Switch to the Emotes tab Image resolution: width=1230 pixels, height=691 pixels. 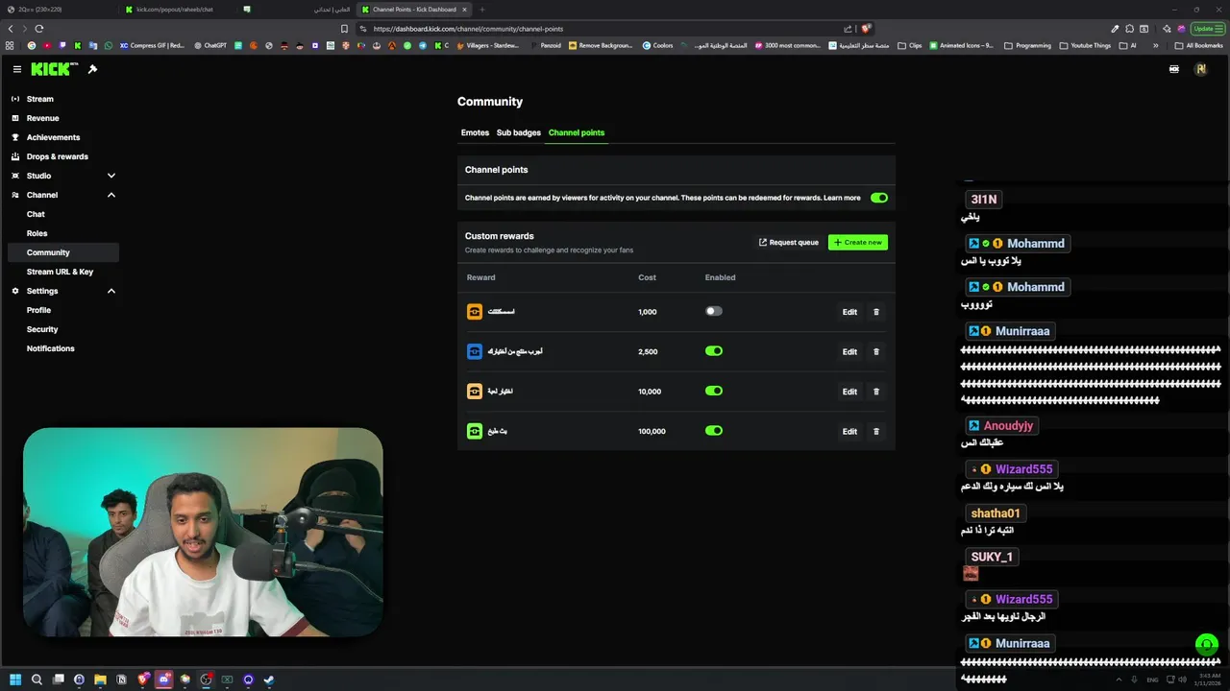click(x=475, y=132)
